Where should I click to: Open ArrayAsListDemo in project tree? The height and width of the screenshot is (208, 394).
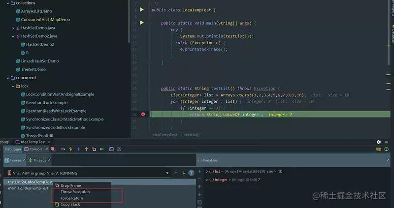coord(36,11)
